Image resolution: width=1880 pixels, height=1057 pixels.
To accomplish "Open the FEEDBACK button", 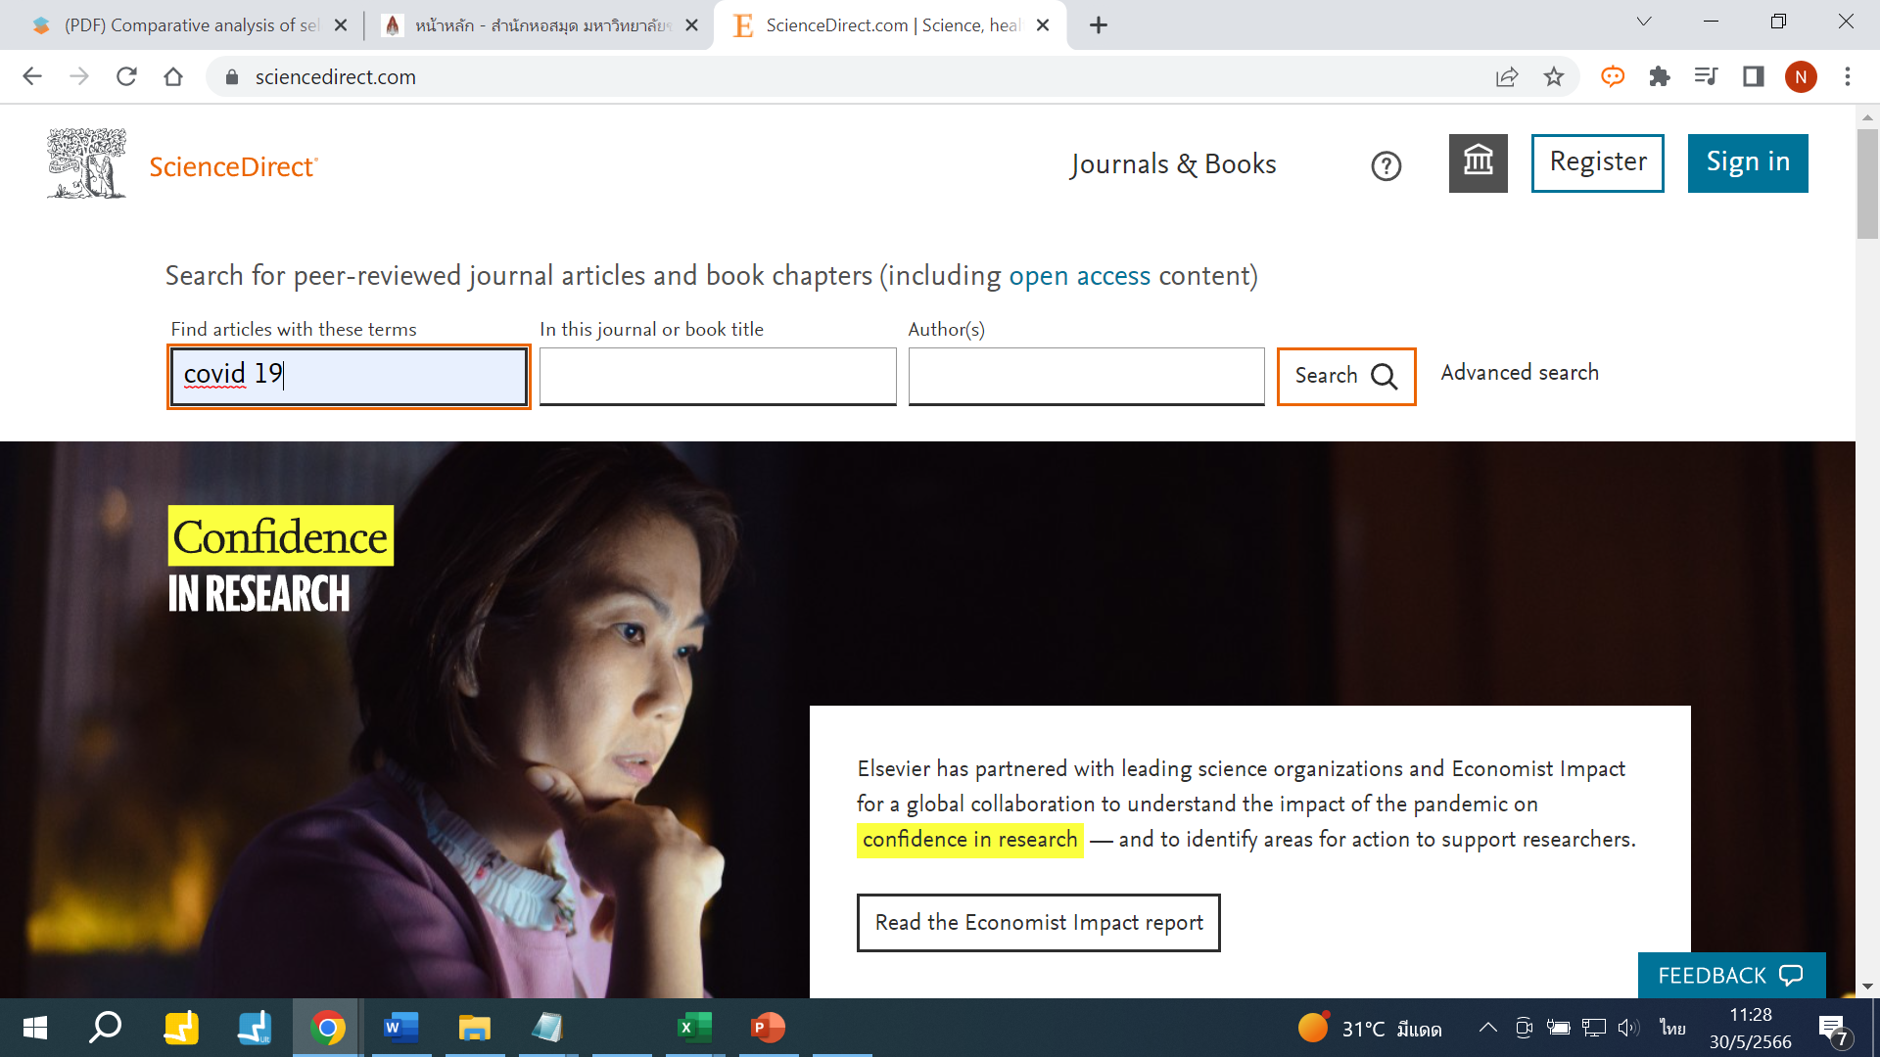I will point(1731,976).
